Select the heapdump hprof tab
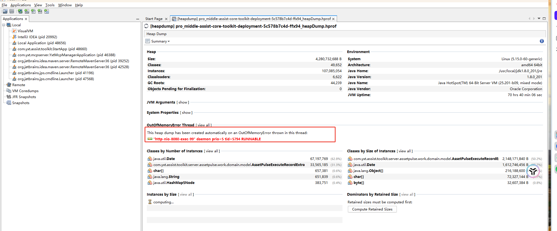 pos(254,19)
